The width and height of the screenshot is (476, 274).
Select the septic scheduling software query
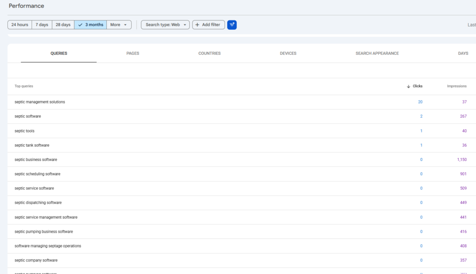[x=37, y=174]
